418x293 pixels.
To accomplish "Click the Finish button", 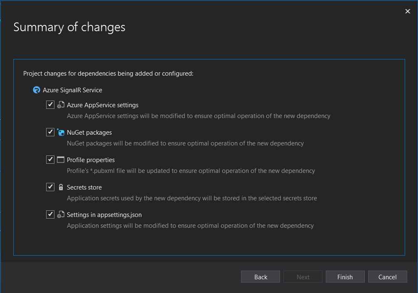I will click(x=345, y=277).
